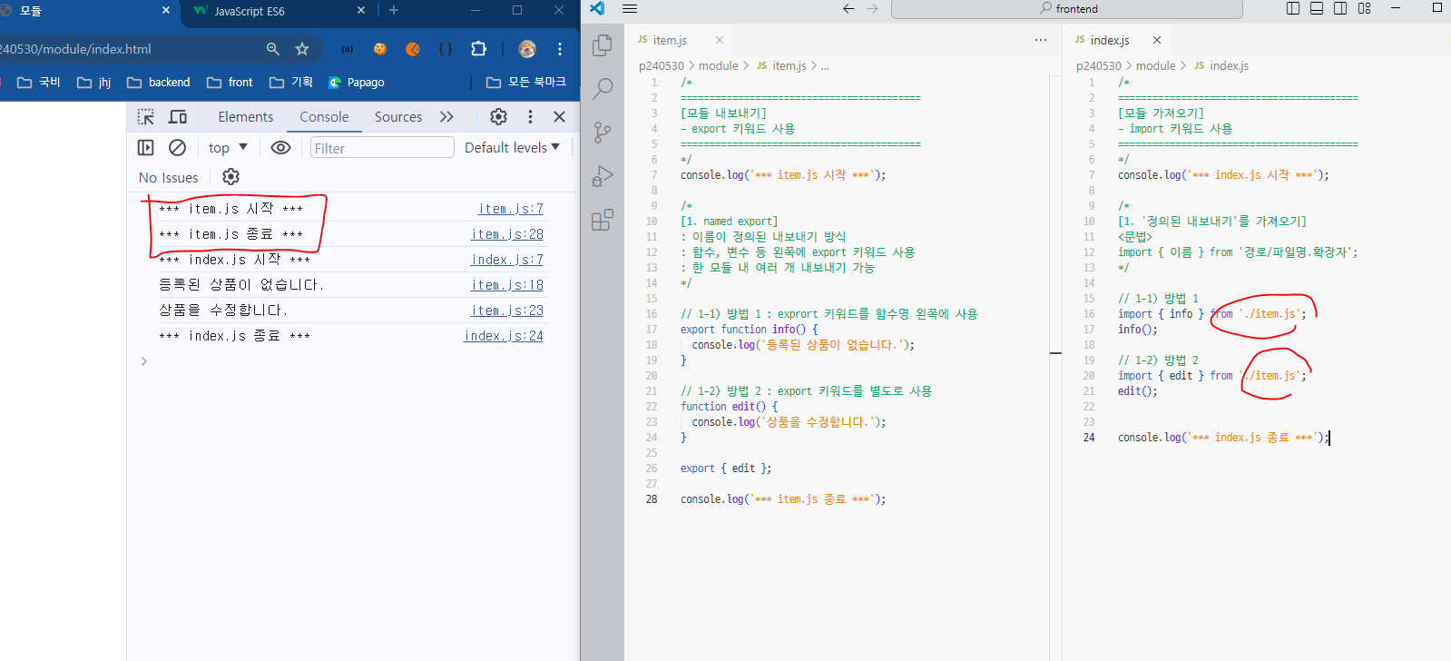The image size is (1451, 661).
Task: Bookmark this page with the star icon
Action: coord(302,49)
